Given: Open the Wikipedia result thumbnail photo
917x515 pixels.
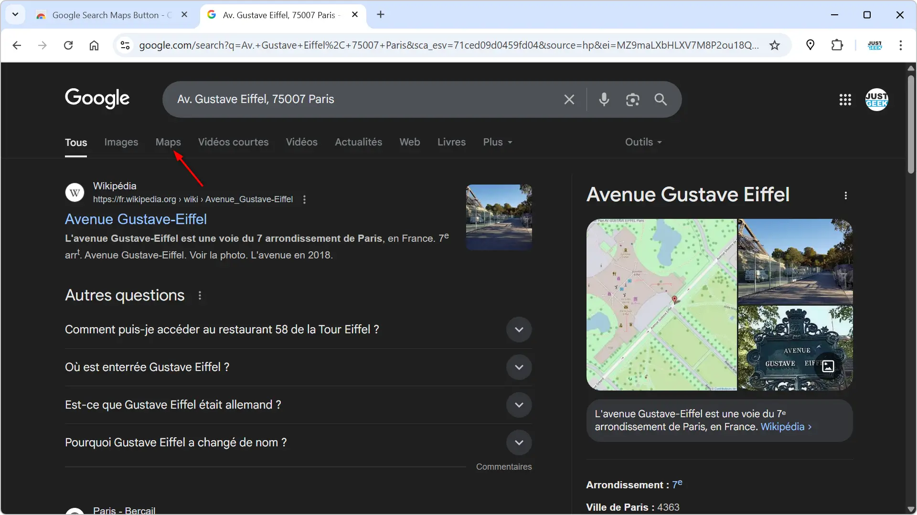Looking at the screenshot, I should [x=499, y=217].
